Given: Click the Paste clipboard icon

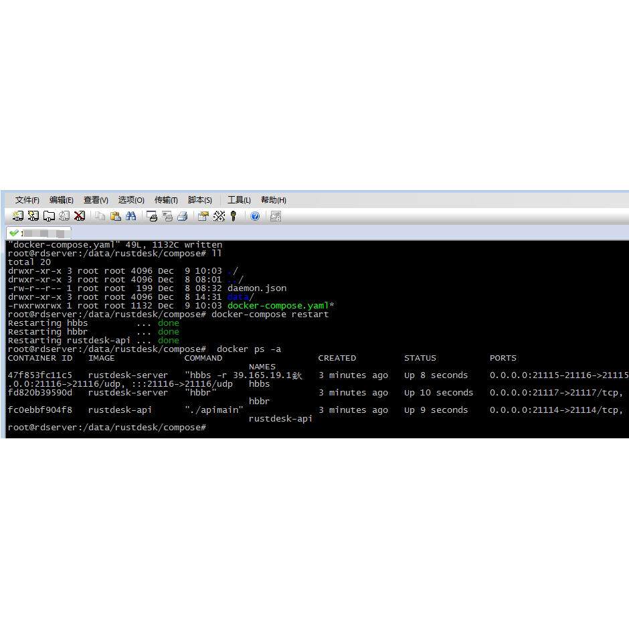Looking at the screenshot, I should coord(116,216).
